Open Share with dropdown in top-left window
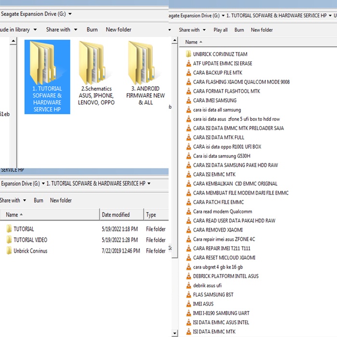 (76, 30)
